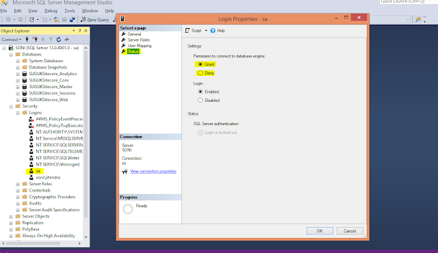Select NT SERVICE\SQLWriter login
Image resolution: width=438 pixels, height=253 pixels.
tap(57, 158)
